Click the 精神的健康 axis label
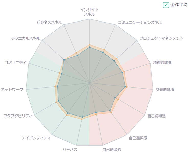 pos(162,62)
